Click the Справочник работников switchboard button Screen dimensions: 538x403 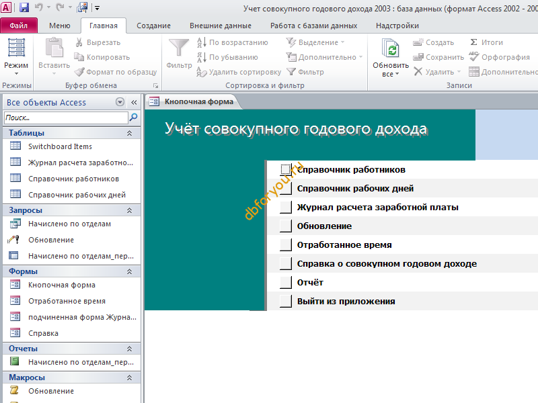click(286, 169)
